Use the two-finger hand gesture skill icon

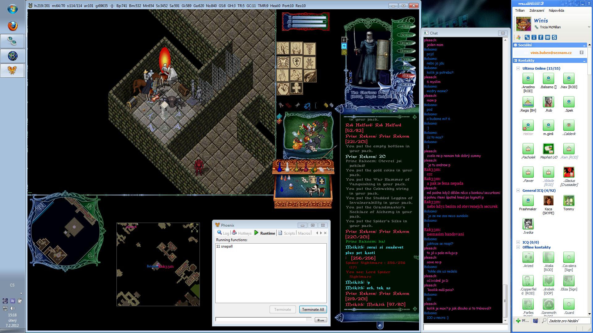[283, 75]
